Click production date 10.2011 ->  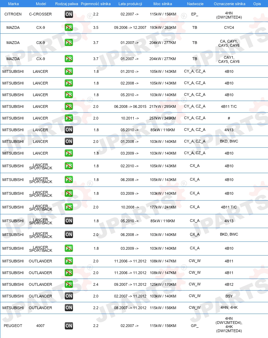coord(130,118)
